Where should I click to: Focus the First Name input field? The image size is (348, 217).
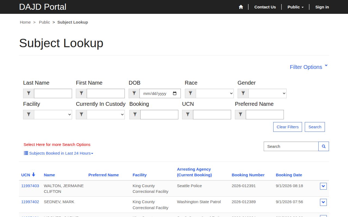(x=106, y=93)
